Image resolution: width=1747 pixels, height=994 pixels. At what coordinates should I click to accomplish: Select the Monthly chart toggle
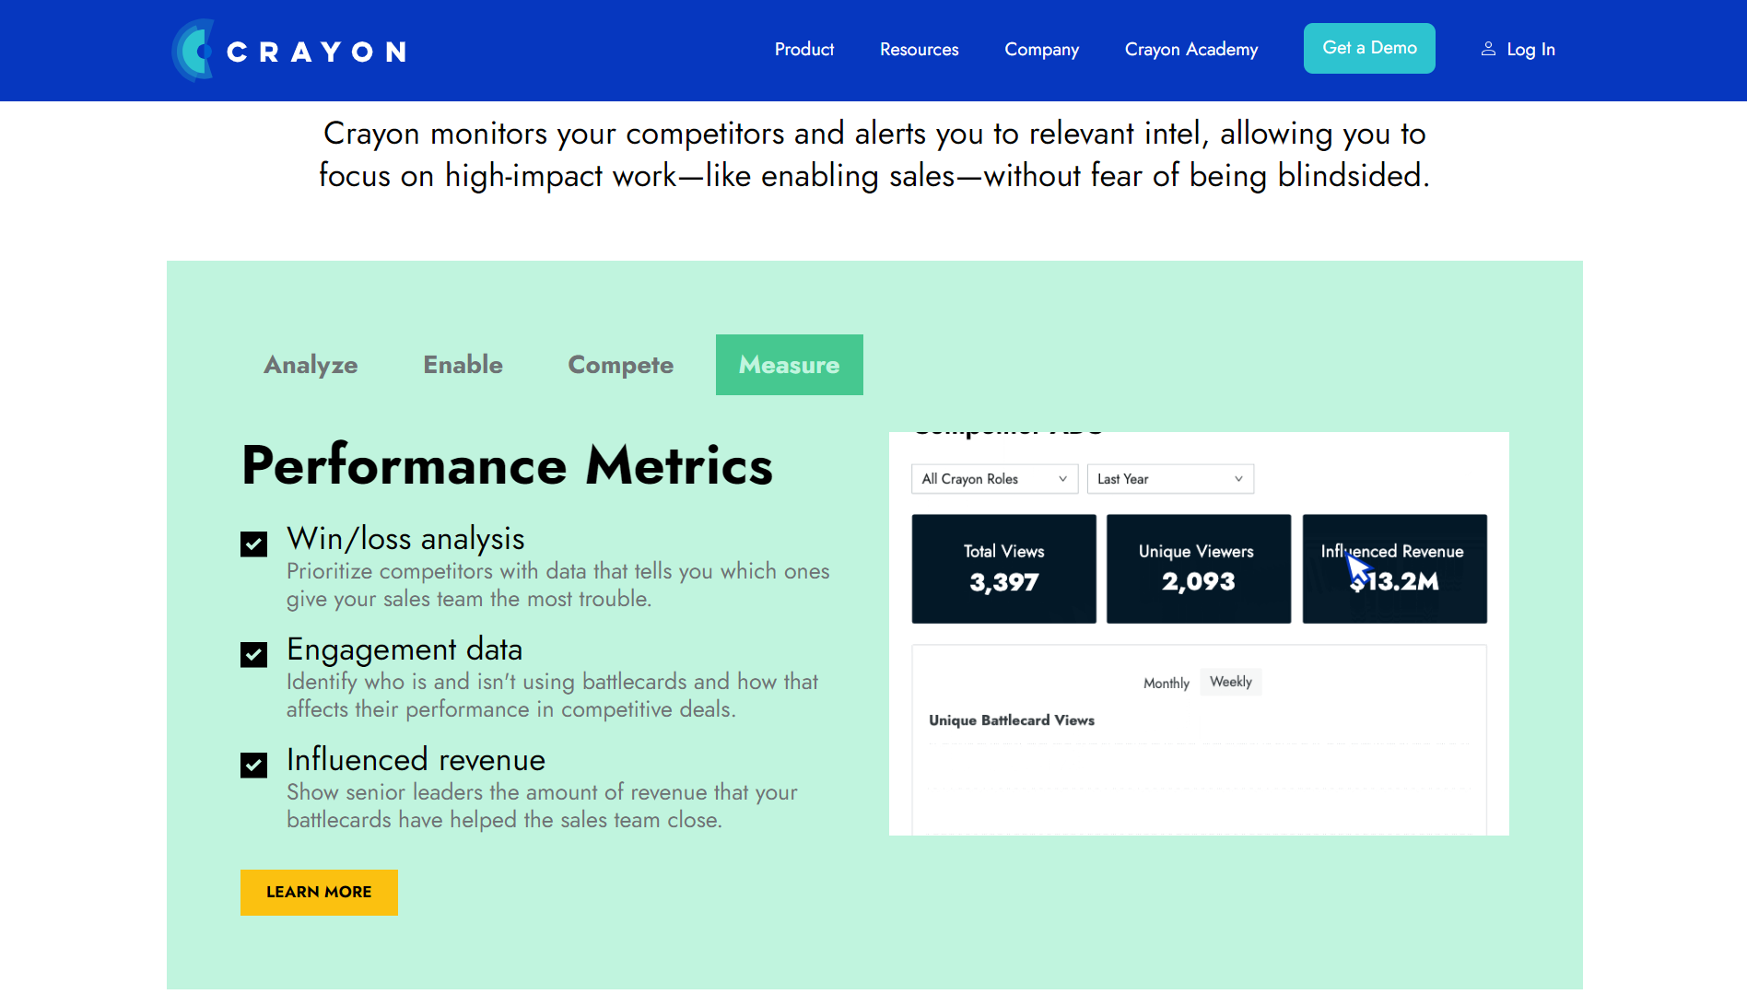click(x=1166, y=683)
